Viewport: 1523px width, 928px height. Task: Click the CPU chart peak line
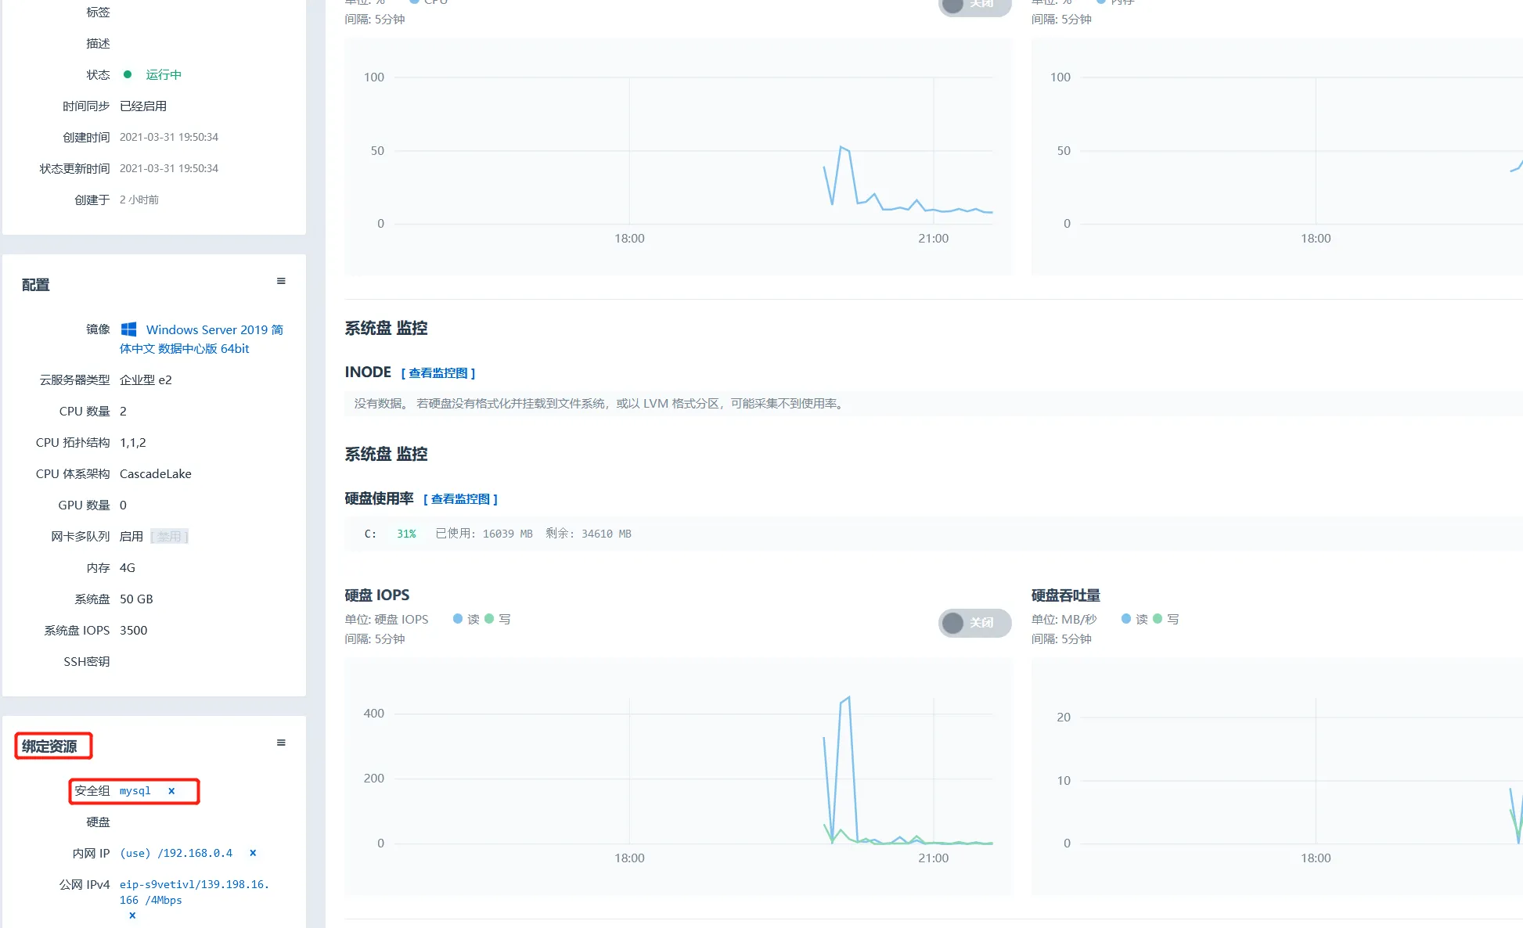841,147
